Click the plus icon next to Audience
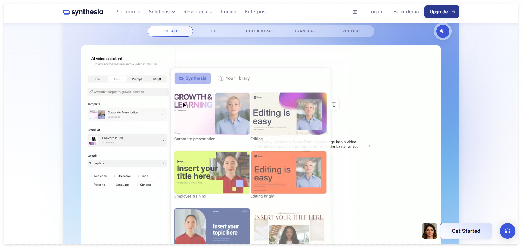This screenshot has width=522, height=248. pyautogui.click(x=91, y=176)
